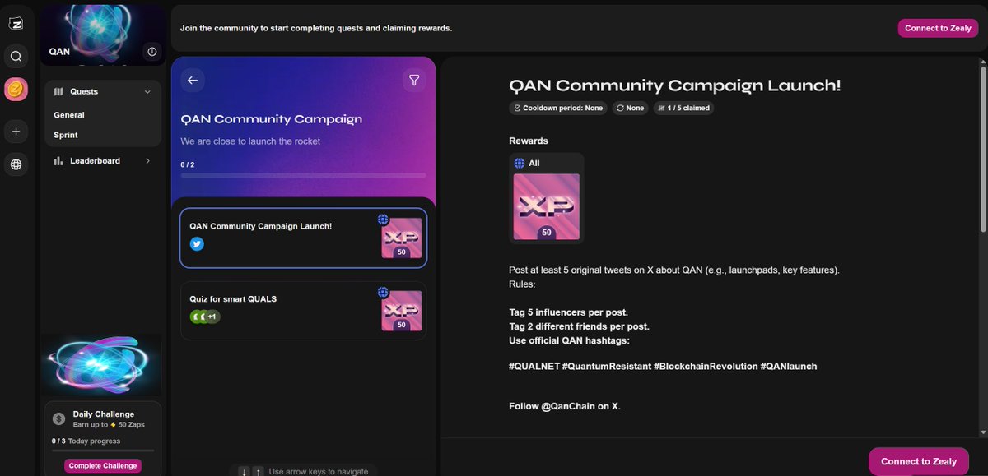Click the 50 XP reward image under Rewards
988x476 pixels.
(547, 206)
